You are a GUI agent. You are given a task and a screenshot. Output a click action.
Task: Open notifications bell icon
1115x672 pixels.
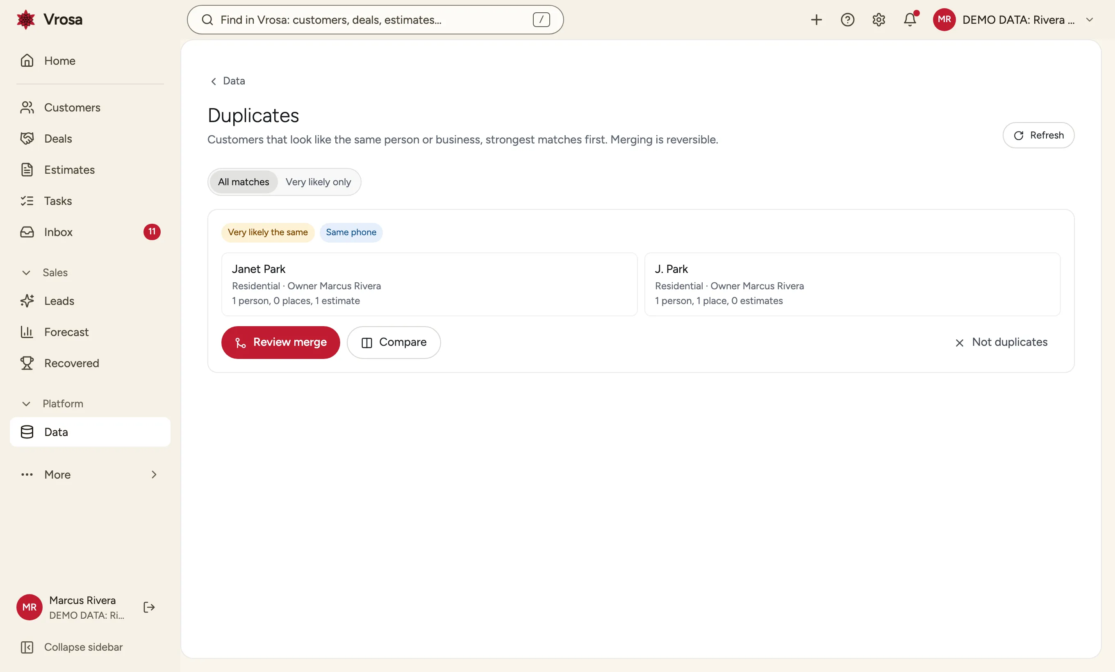(910, 20)
